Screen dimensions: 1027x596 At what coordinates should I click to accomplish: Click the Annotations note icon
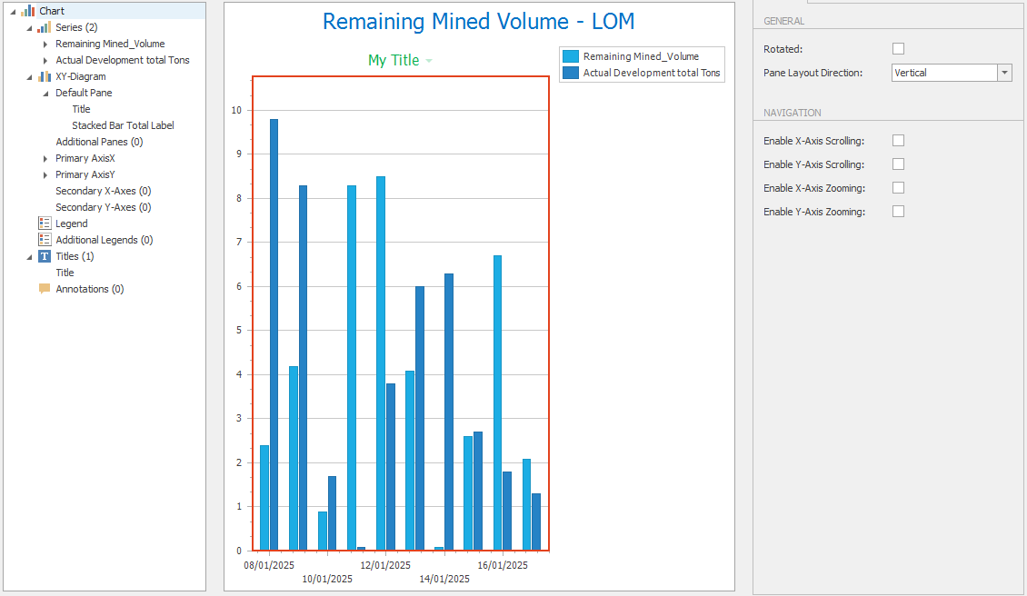click(45, 289)
